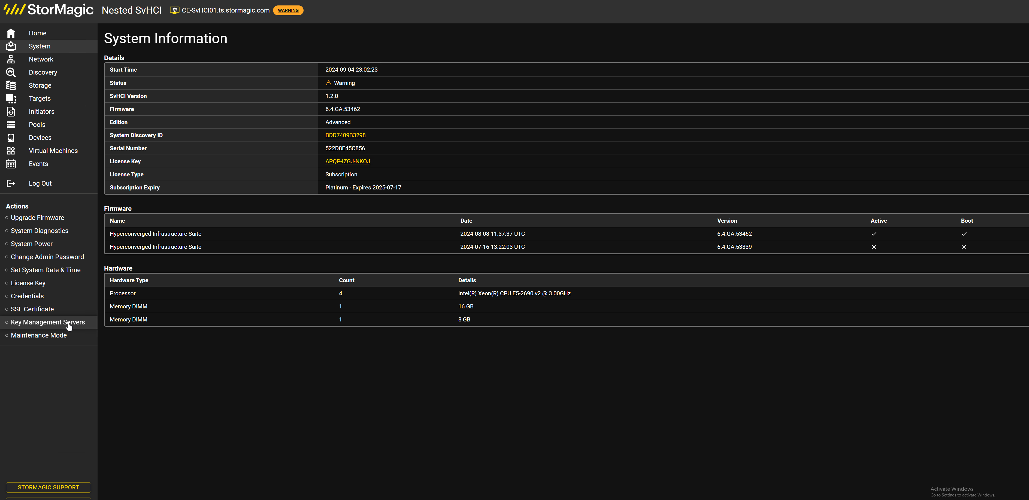Click the Nested SvHCI title text

pyautogui.click(x=132, y=10)
